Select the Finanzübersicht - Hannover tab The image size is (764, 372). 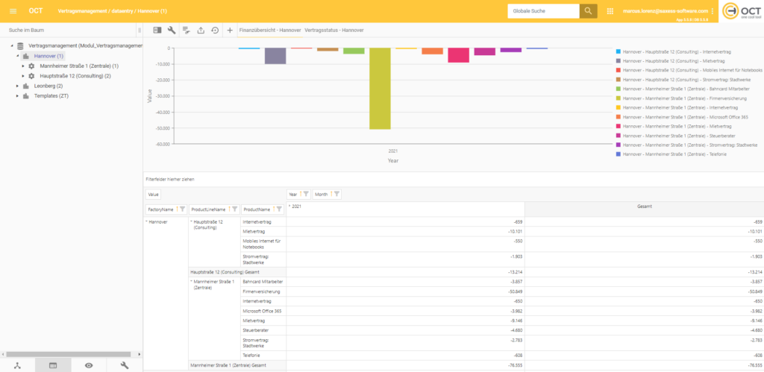tap(270, 31)
